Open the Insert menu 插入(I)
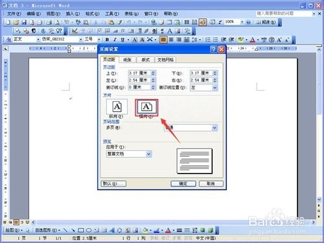324x243 pixels. [x=73, y=14]
